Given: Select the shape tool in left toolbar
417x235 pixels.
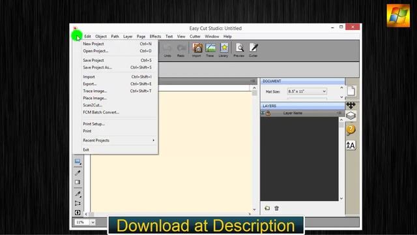Looking at the screenshot, I should 78,161.
